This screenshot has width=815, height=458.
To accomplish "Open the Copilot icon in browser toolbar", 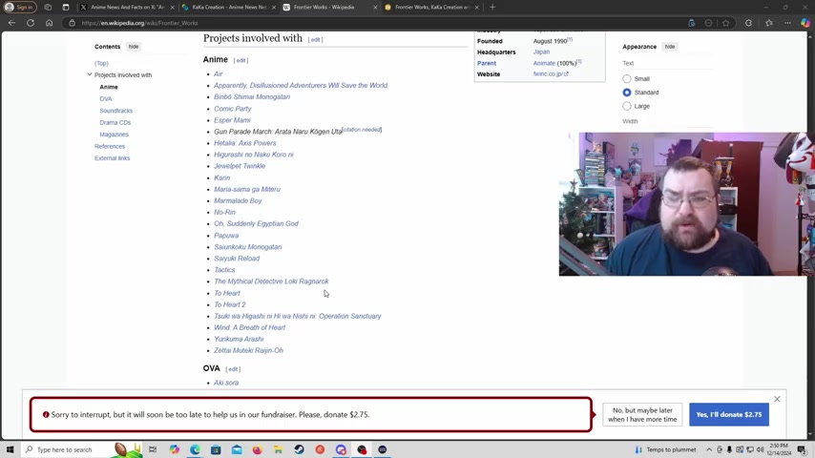I will point(805,23).
